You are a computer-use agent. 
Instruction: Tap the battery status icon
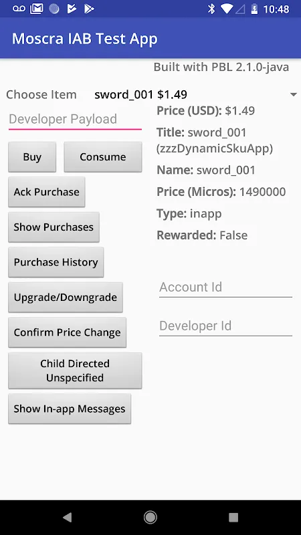(x=254, y=9)
